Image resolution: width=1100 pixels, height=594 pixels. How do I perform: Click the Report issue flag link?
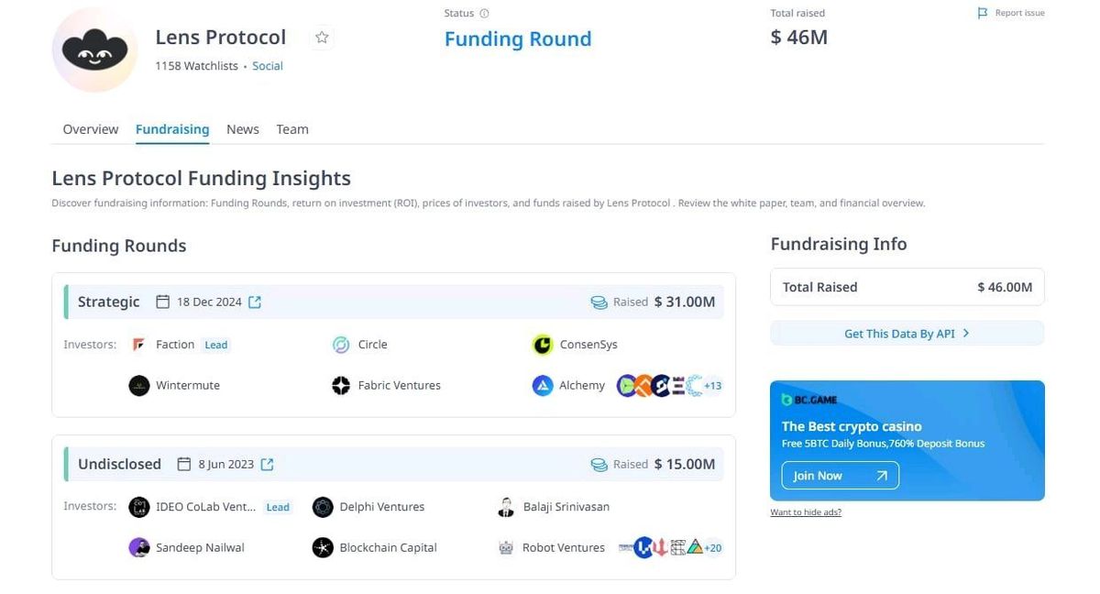coord(1011,13)
